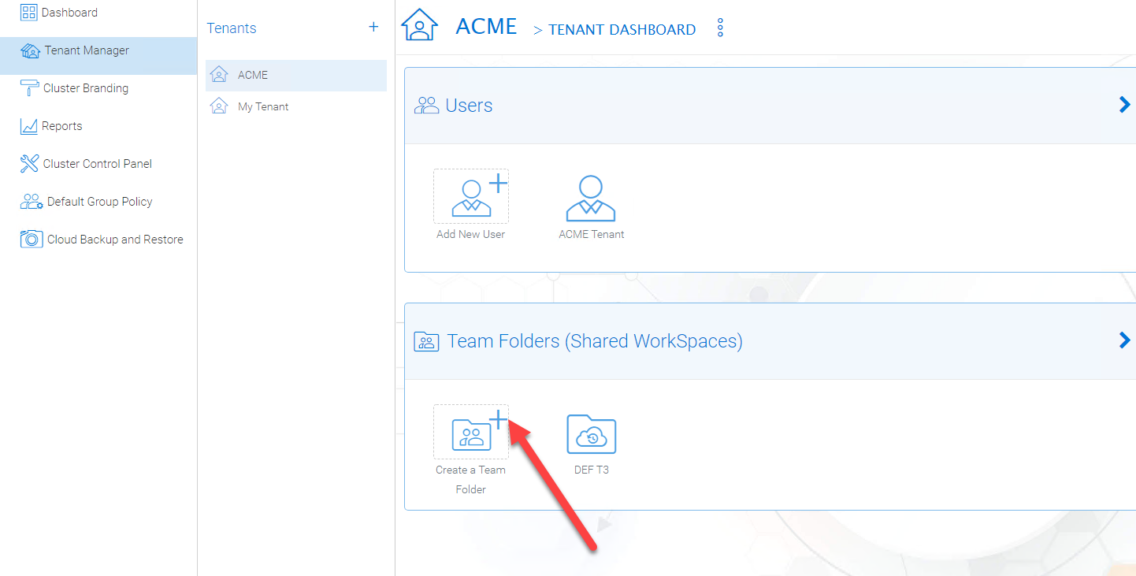This screenshot has width=1136, height=576.
Task: Click the Team Folders section folder icon
Action: pyautogui.click(x=426, y=341)
